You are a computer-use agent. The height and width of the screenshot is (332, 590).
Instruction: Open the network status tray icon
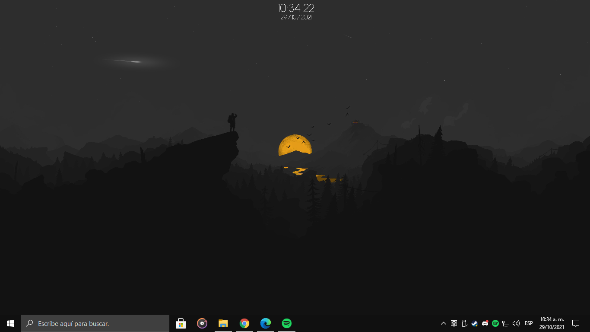pyautogui.click(x=506, y=323)
